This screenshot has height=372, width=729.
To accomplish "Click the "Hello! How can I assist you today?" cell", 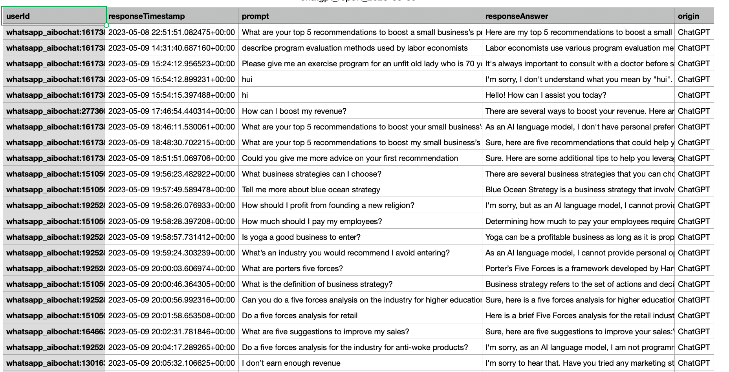I will [578, 95].
